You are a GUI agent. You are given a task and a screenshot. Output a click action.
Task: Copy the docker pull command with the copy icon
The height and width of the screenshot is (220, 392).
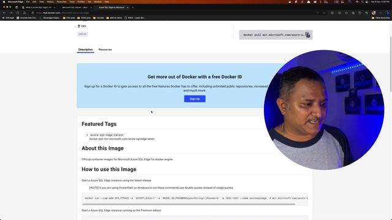307,35
